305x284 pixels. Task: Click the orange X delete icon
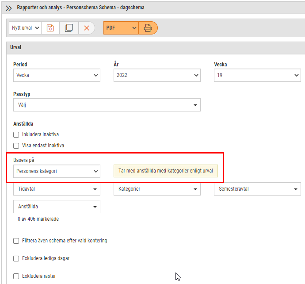[87, 28]
